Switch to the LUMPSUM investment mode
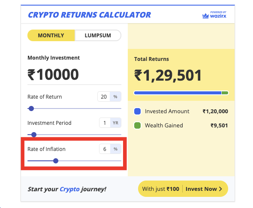The image size is (253, 208). tap(98, 35)
